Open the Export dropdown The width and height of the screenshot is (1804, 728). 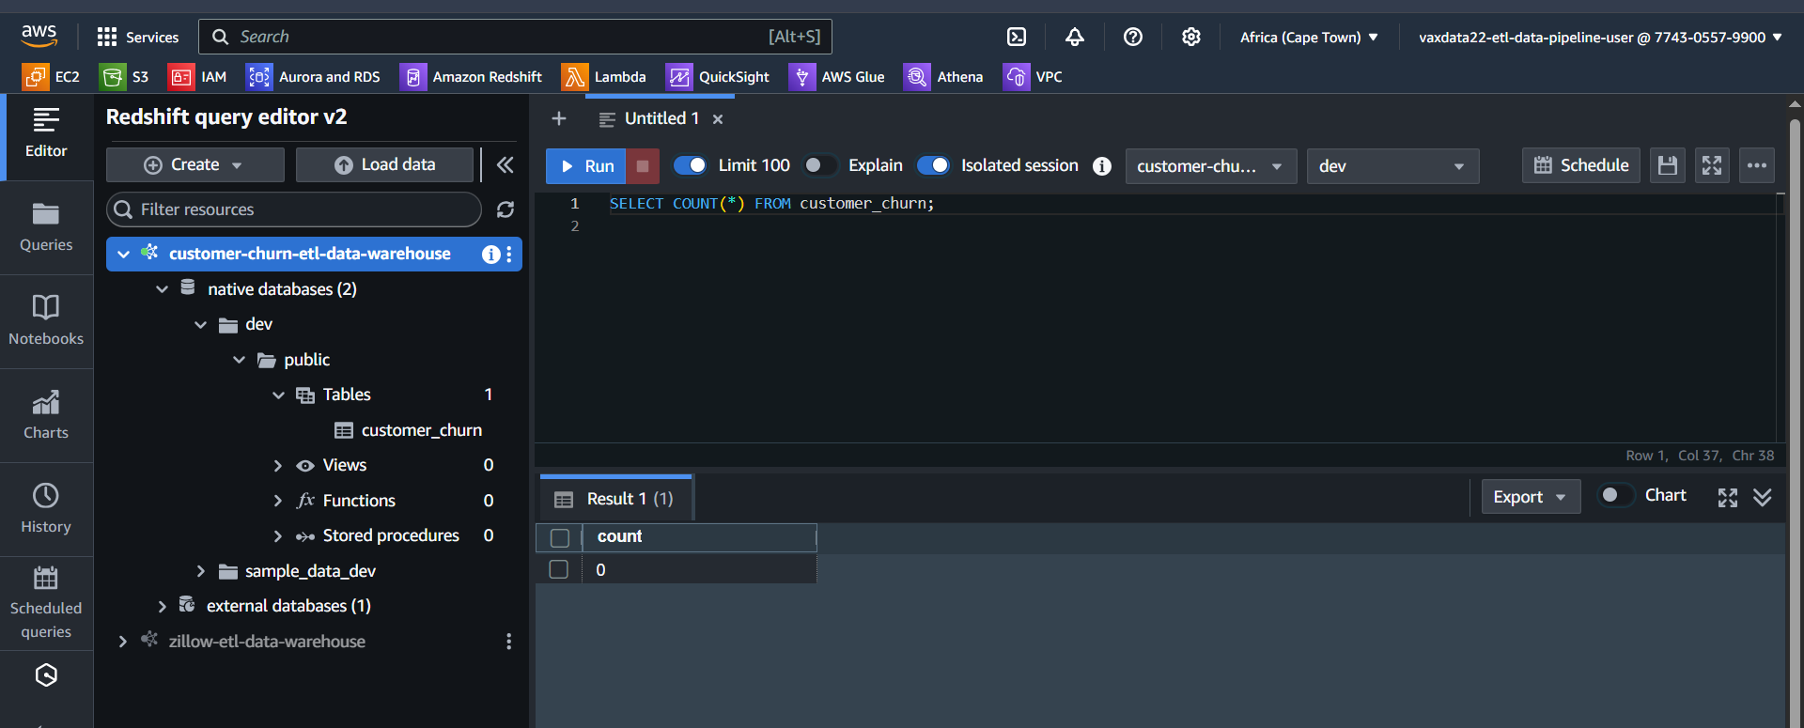pos(1531,497)
